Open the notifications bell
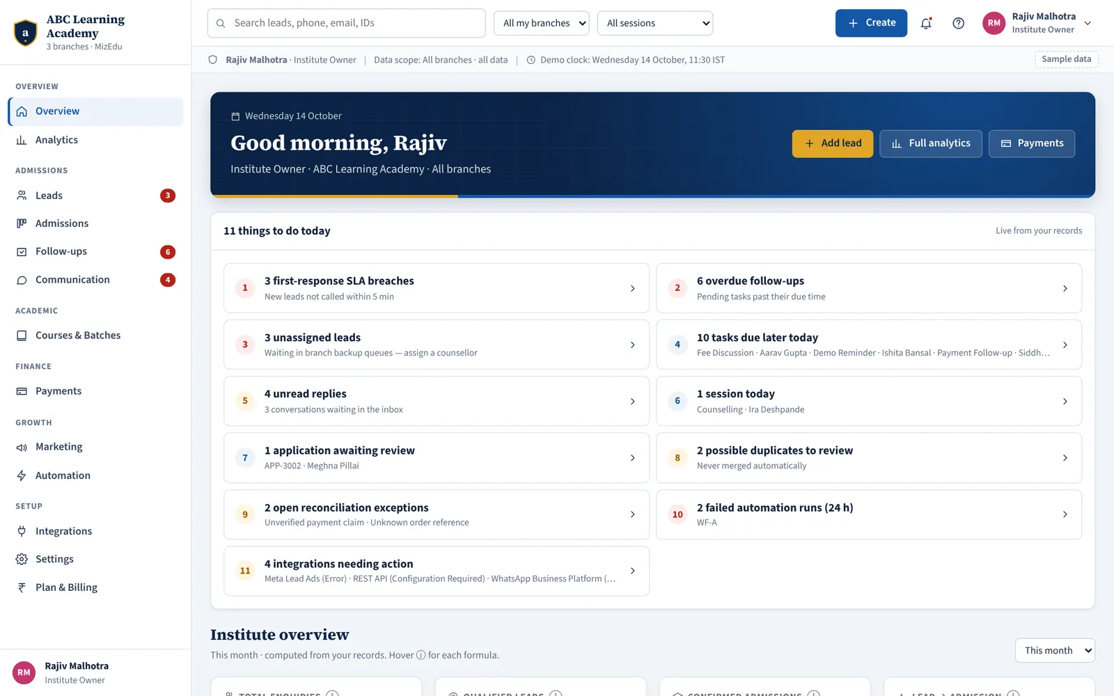1114x696 pixels. pos(926,23)
